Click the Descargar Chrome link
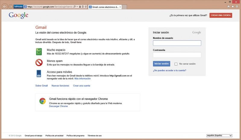The width and height of the screenshot is (241, 140). coord(58,106)
